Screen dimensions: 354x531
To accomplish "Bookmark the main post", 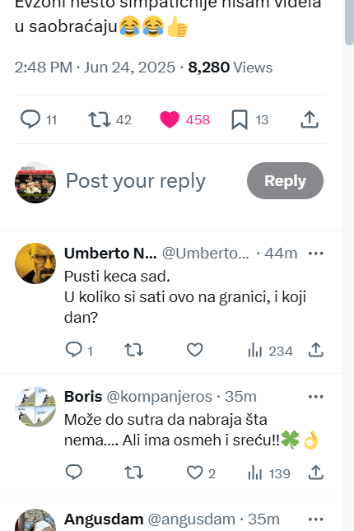I will (x=250, y=119).
